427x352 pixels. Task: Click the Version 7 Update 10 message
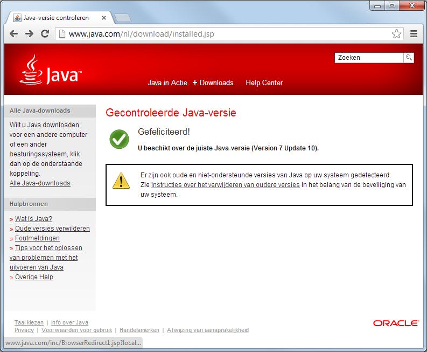point(228,148)
